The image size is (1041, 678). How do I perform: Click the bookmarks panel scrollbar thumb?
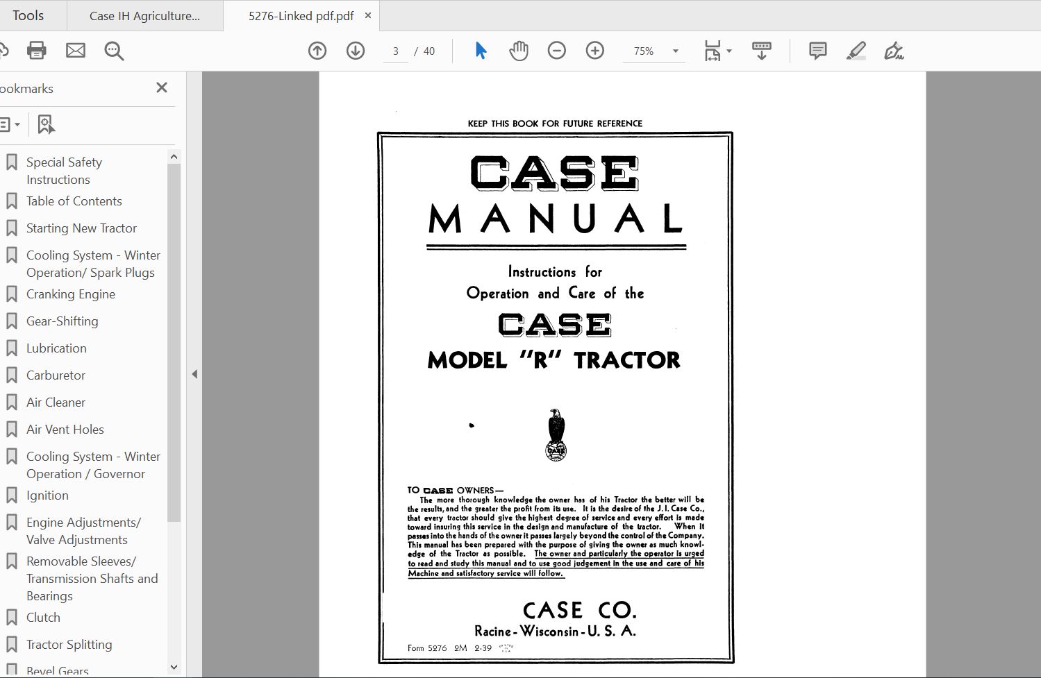tap(174, 343)
